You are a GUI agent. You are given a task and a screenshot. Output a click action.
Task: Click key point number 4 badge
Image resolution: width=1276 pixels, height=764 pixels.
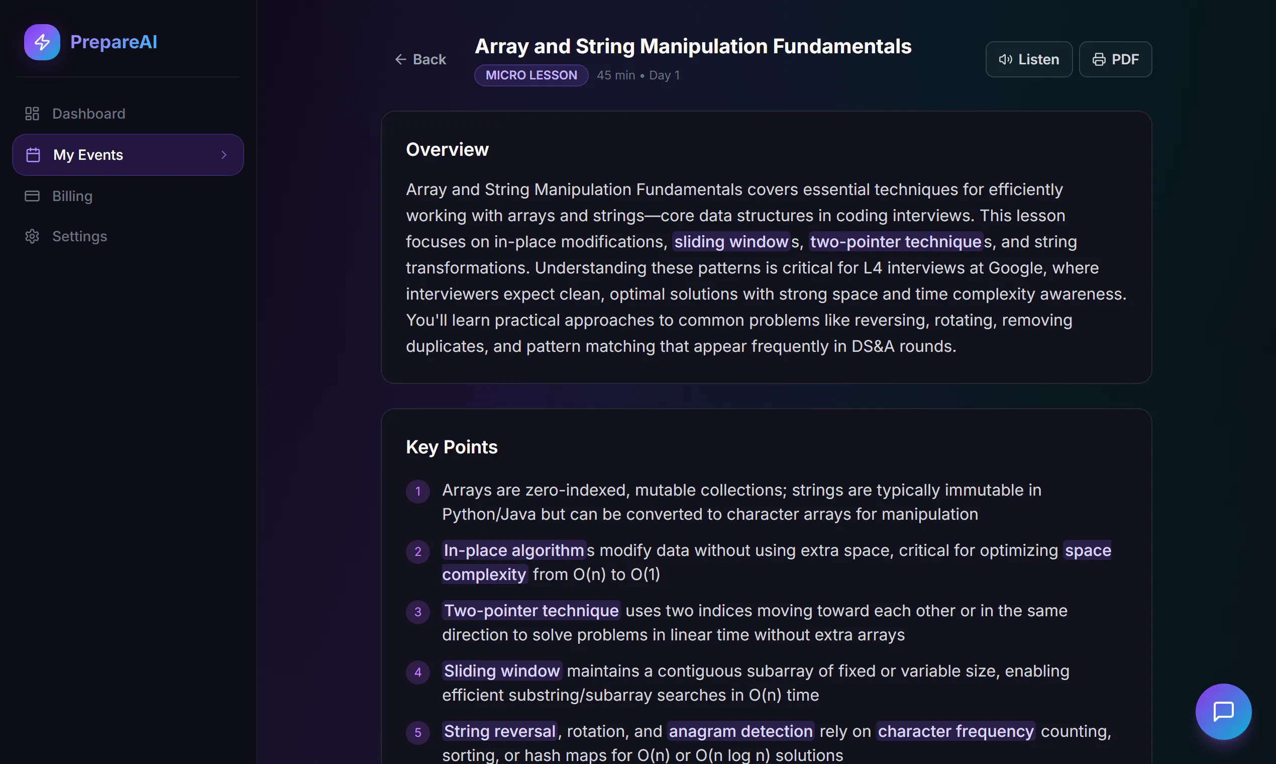pos(418,672)
